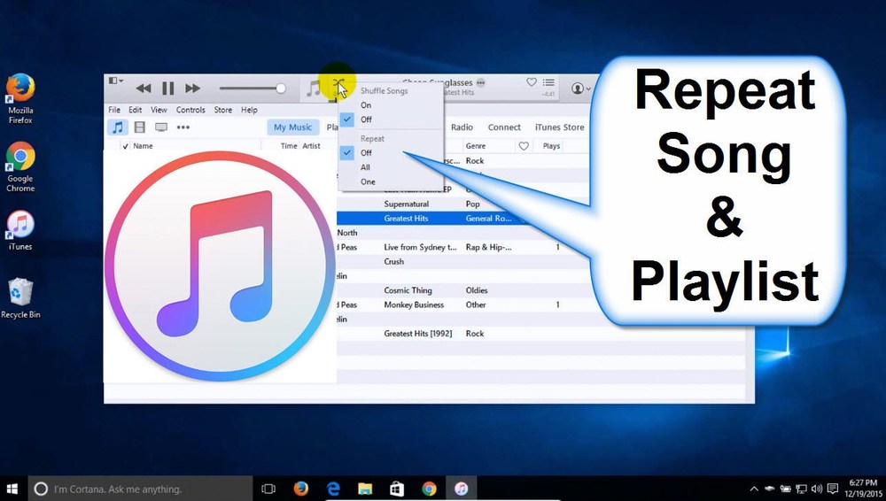Image resolution: width=886 pixels, height=501 pixels.
Task: Open the Music library view icon
Action: 117,127
